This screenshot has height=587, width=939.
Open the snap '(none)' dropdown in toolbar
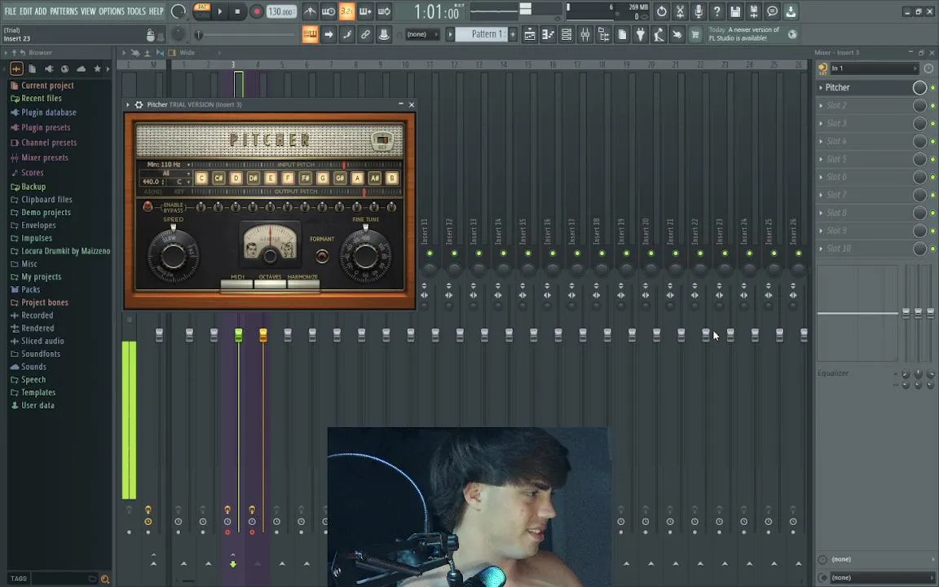422,35
